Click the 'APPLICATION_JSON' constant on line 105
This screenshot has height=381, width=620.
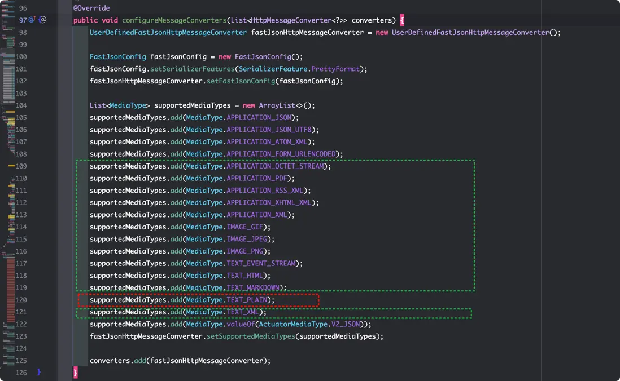point(259,118)
